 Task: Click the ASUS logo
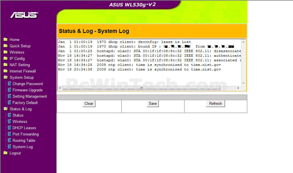click(24, 15)
